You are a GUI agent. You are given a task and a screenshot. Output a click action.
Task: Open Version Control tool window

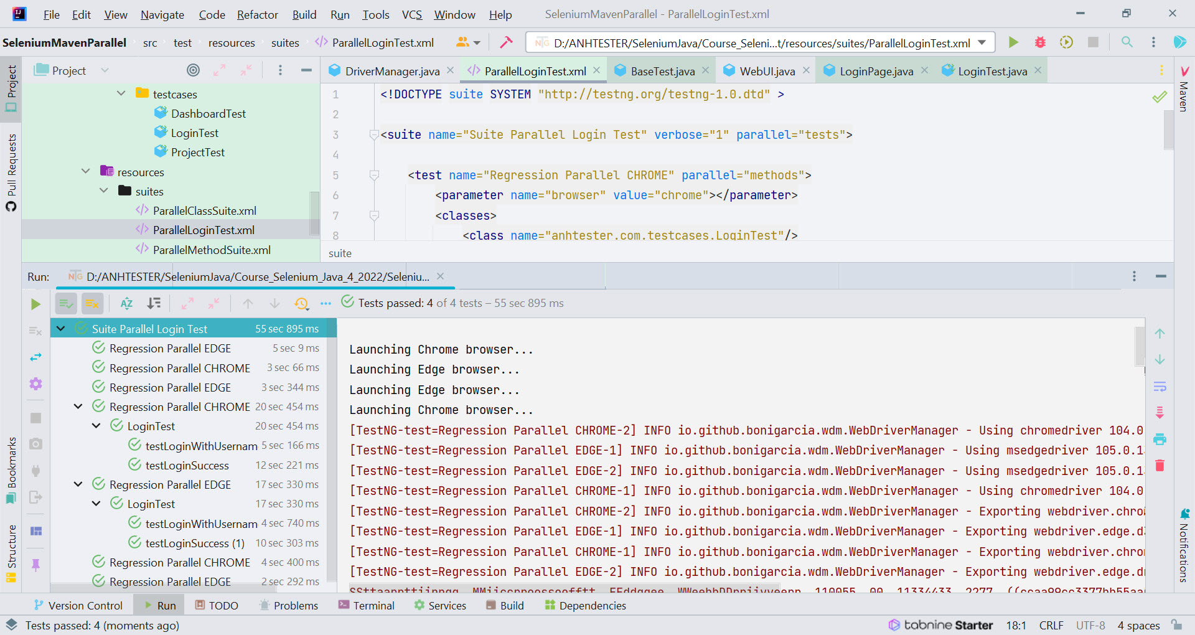(x=78, y=605)
